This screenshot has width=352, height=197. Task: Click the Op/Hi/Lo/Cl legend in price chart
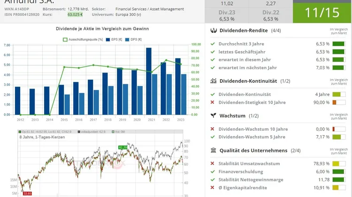pyautogui.click(x=45, y=132)
